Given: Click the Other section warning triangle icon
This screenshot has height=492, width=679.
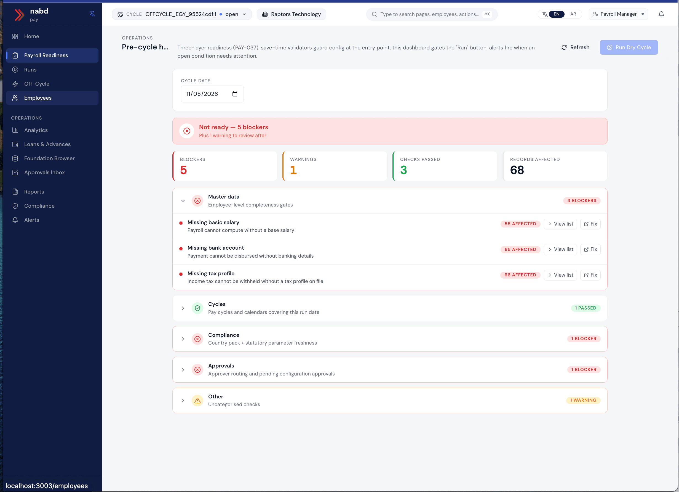Looking at the screenshot, I should [197, 401].
